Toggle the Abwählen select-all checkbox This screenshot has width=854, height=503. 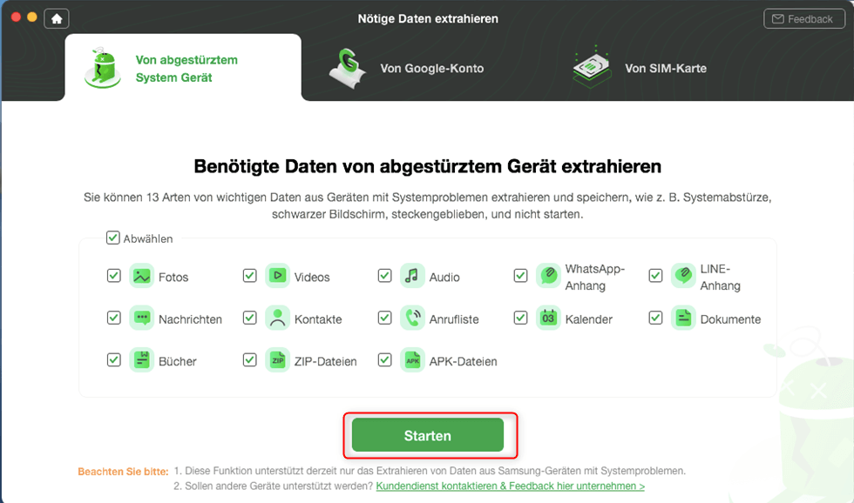(x=113, y=238)
